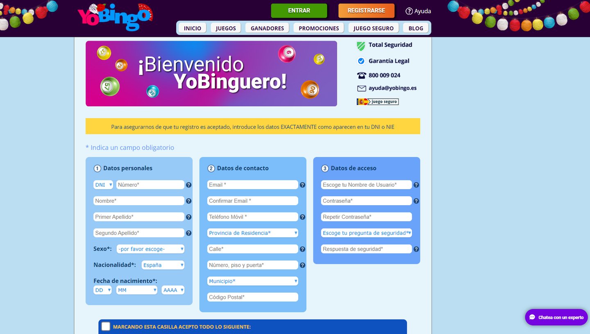Click the ayuda@yobingo.es email link

pos(393,88)
